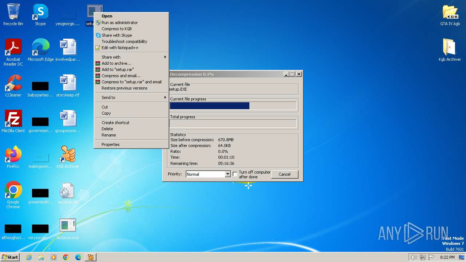466x262 pixels.
Task: Open Acrobat Reader DC shortcut
Action: coord(13,52)
